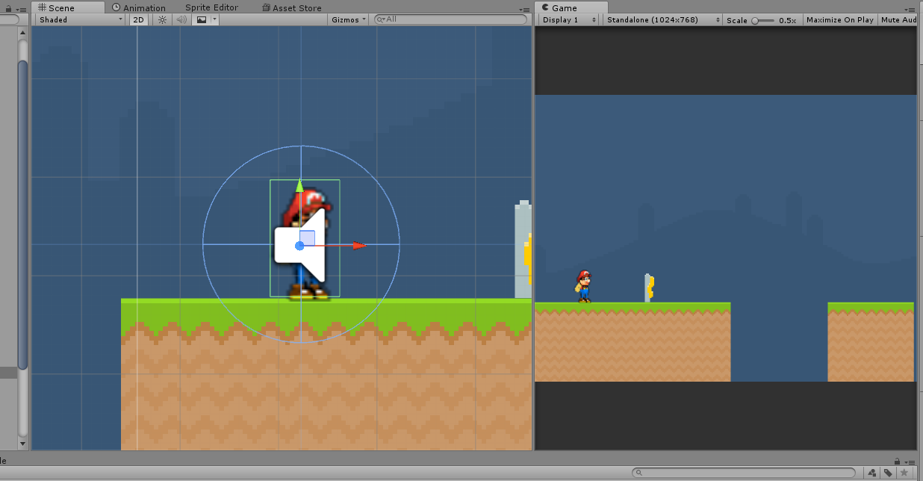The image size is (923, 481).
Task: Click the bottom panel search field
Action: [x=744, y=473]
